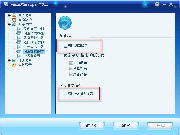Enable the 启用MSN聊天加密 checkbox
This screenshot has width=180, height=135.
coord(66,94)
